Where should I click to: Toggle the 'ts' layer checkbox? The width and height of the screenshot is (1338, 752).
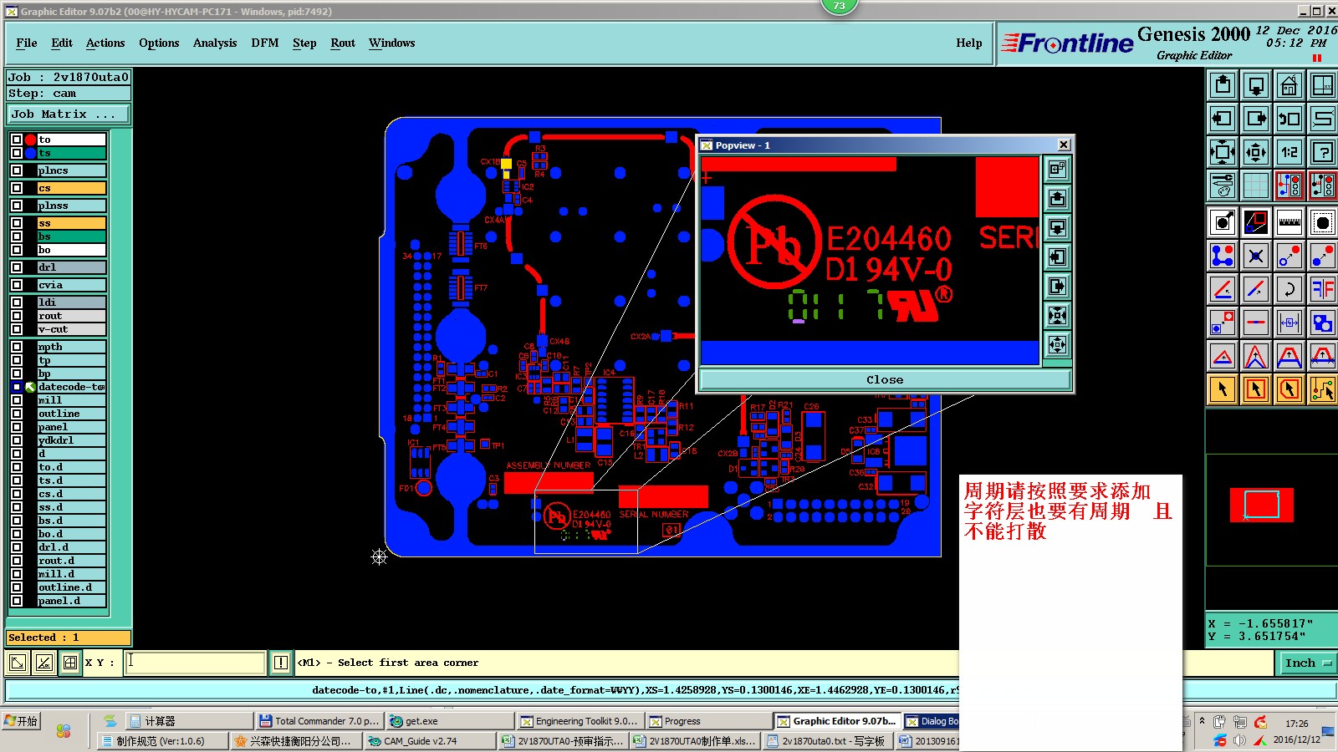click(x=17, y=153)
